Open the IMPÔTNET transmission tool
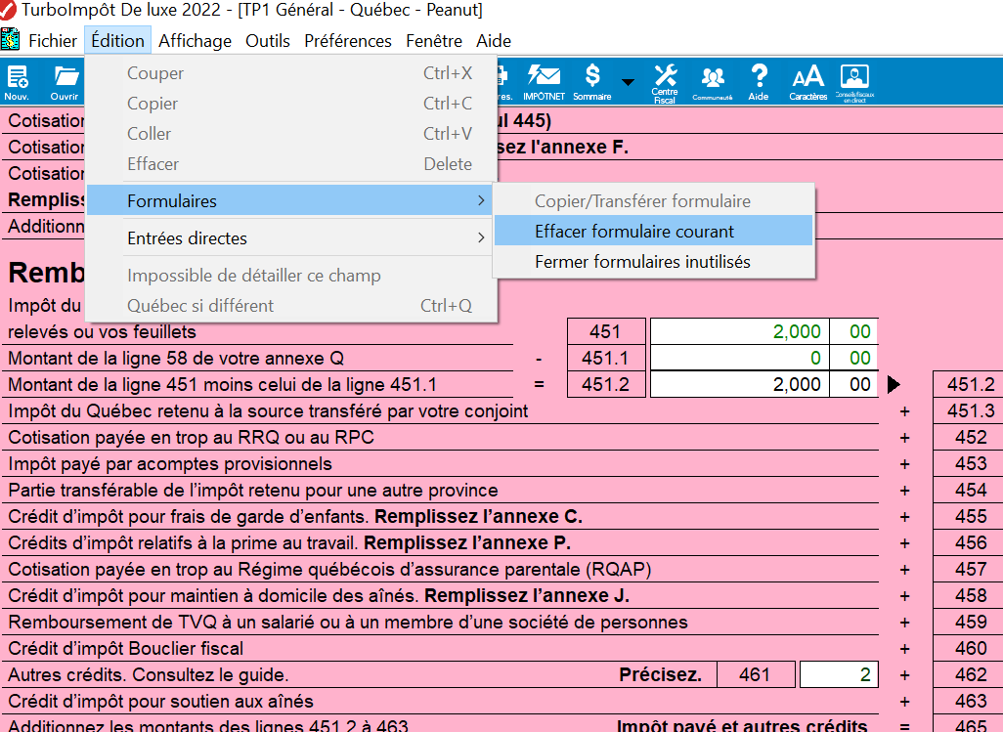This screenshot has height=732, width=1003. 543,81
